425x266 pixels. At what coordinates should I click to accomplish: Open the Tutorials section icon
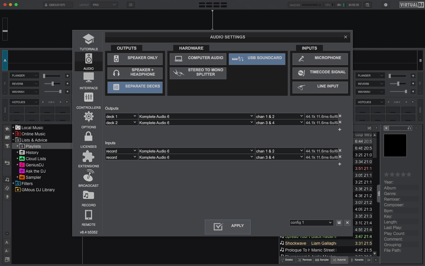tap(89, 40)
